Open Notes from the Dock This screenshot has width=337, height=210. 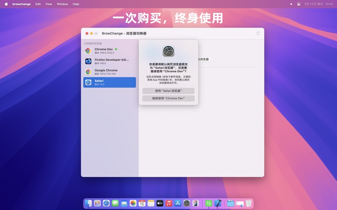pos(151,203)
